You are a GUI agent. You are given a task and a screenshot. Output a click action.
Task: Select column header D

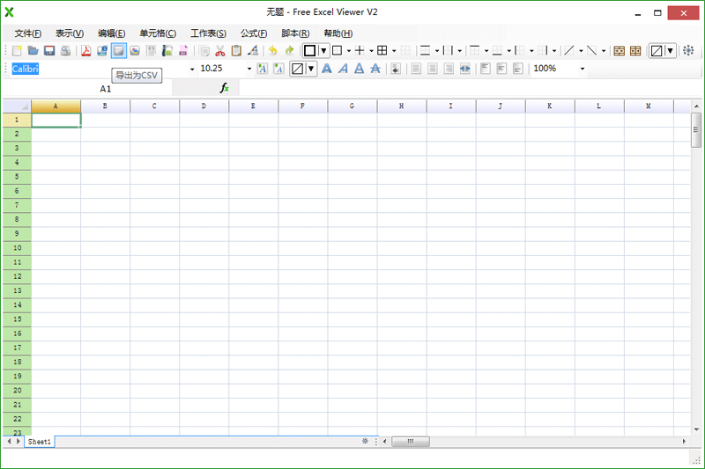click(x=204, y=106)
